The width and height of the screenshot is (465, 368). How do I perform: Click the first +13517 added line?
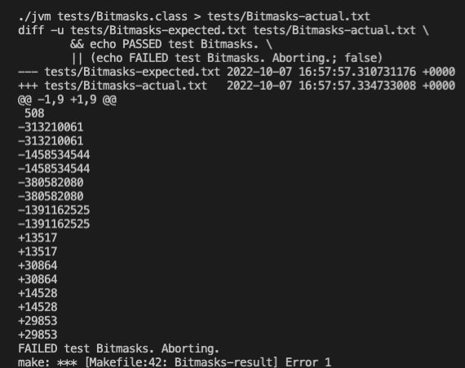[x=38, y=237]
